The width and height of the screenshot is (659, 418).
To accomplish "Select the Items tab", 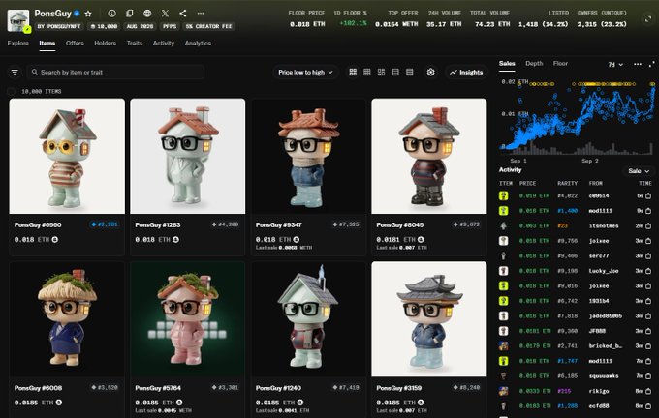I will point(47,43).
